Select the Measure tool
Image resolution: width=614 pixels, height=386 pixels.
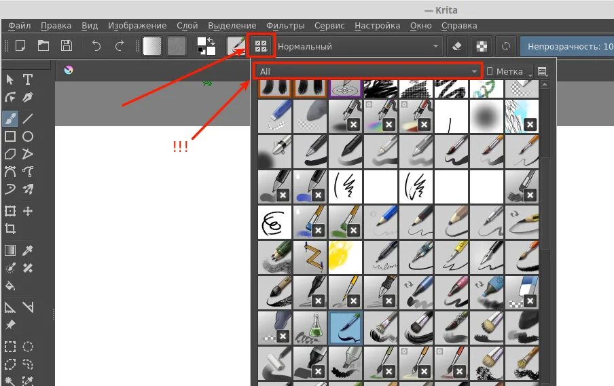tap(27, 307)
